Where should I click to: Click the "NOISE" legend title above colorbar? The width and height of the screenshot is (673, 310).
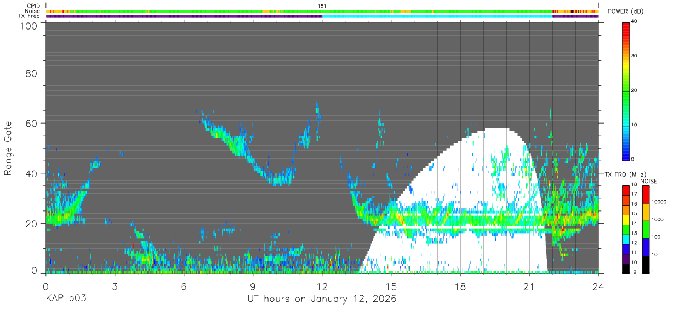tap(649, 181)
